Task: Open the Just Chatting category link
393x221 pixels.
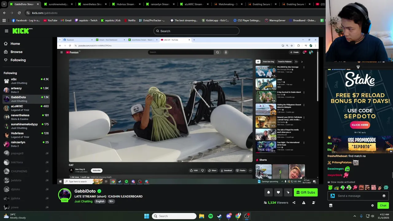Action: click(x=83, y=201)
